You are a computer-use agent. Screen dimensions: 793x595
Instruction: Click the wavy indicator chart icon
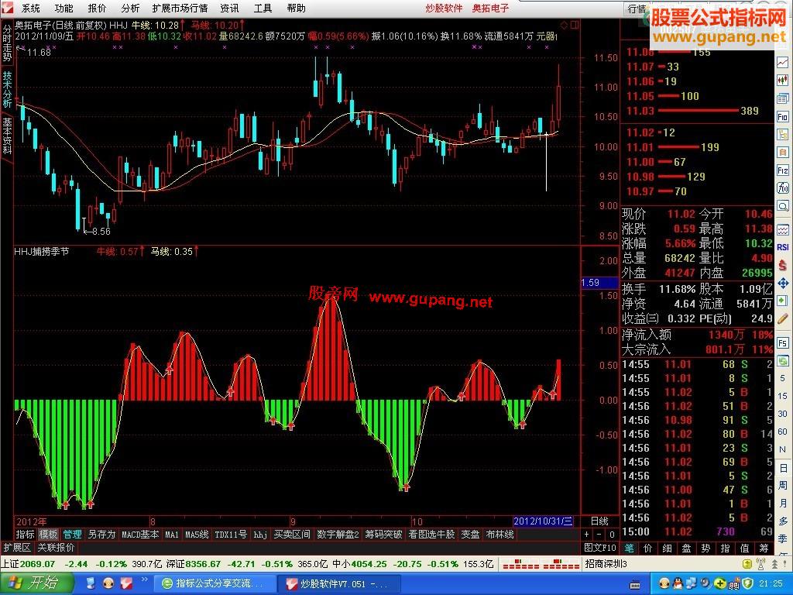pyautogui.click(x=782, y=229)
